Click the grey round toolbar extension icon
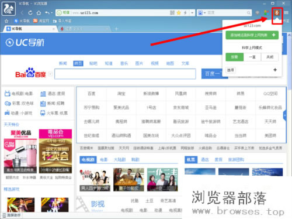 [258, 13]
